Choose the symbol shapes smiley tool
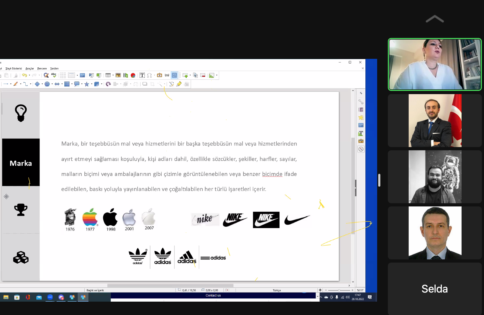484x315 pixels. point(47,84)
